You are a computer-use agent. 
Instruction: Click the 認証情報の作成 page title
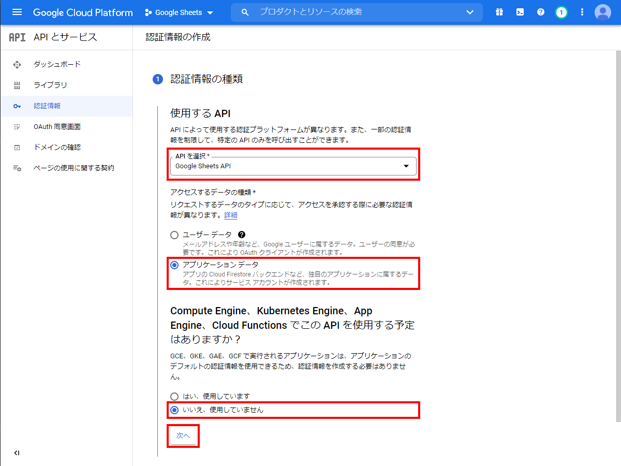point(178,37)
